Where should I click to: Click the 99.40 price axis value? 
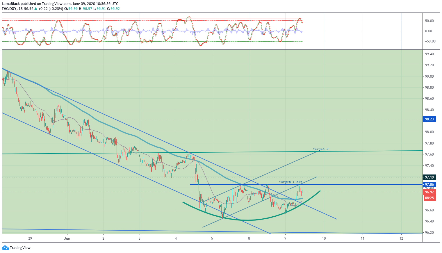point(429,54)
